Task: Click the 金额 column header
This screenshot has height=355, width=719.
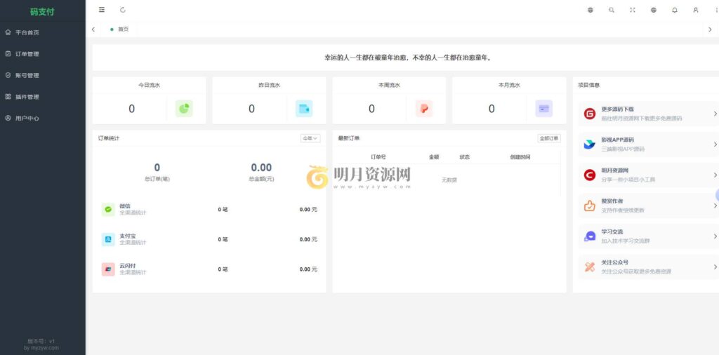Action: coord(434,157)
